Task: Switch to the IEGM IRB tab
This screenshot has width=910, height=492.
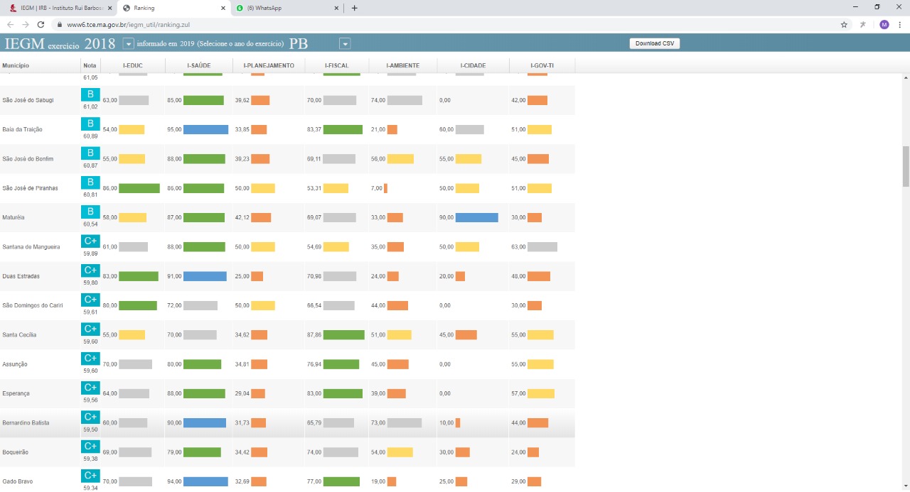Action: [57, 8]
